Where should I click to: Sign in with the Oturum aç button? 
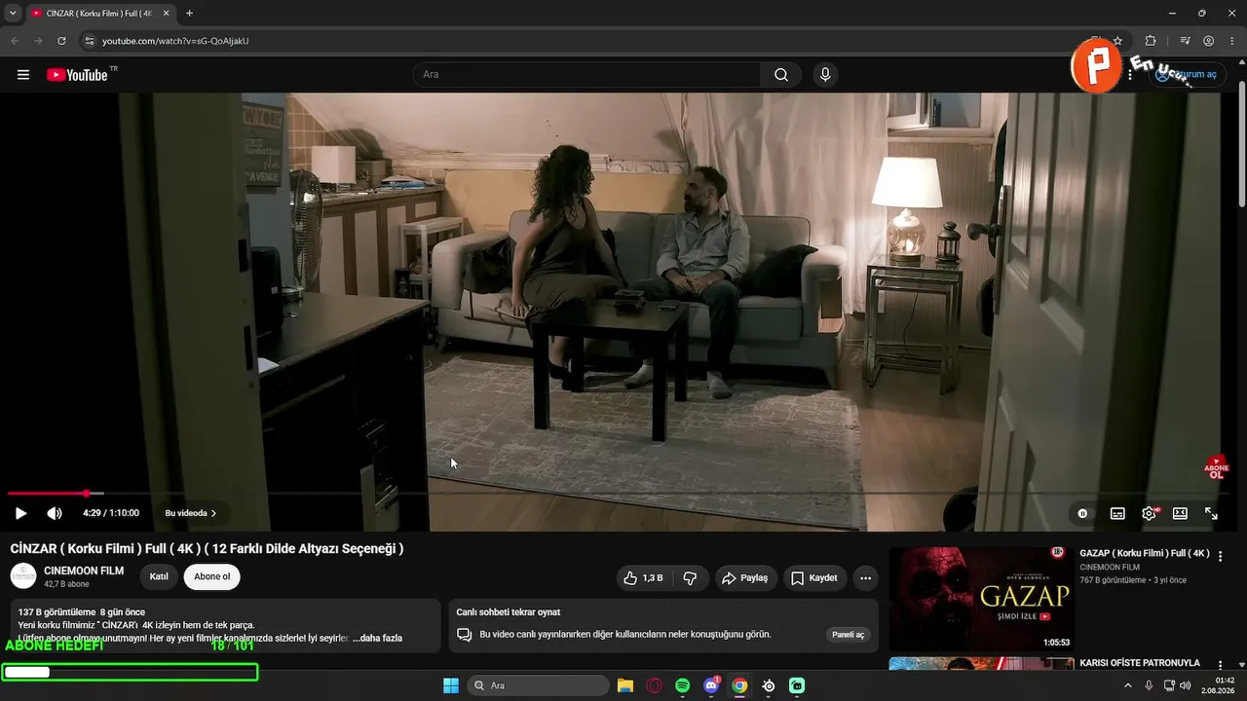pyautogui.click(x=1187, y=75)
